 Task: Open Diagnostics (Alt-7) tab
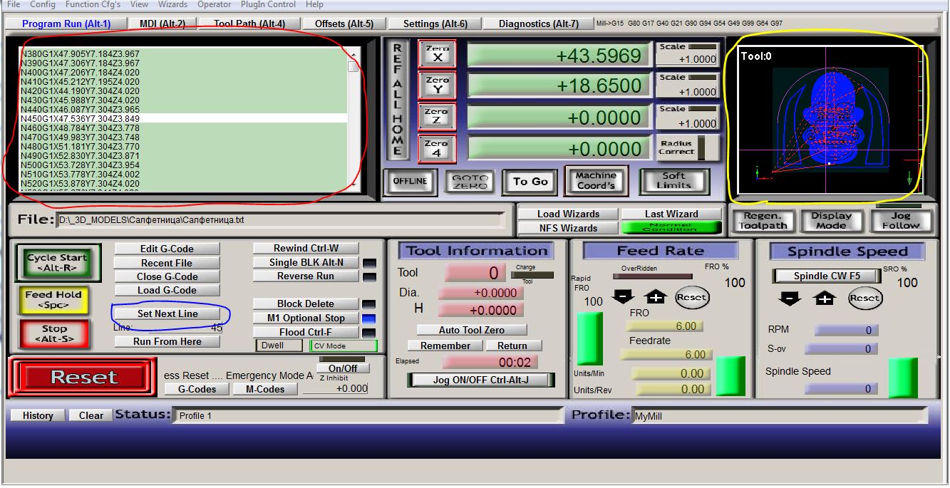pyautogui.click(x=539, y=24)
